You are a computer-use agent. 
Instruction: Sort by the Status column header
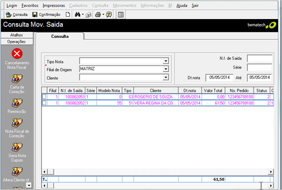262,90
